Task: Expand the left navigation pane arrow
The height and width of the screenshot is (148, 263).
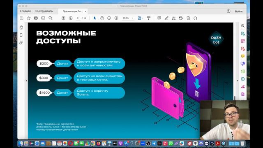Action: (x=26, y=81)
